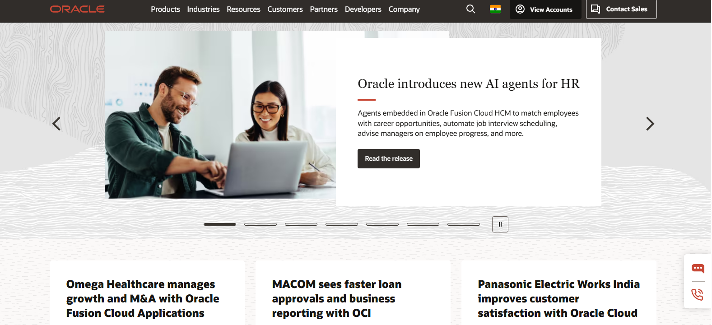Click the Read the release button

[389, 158]
